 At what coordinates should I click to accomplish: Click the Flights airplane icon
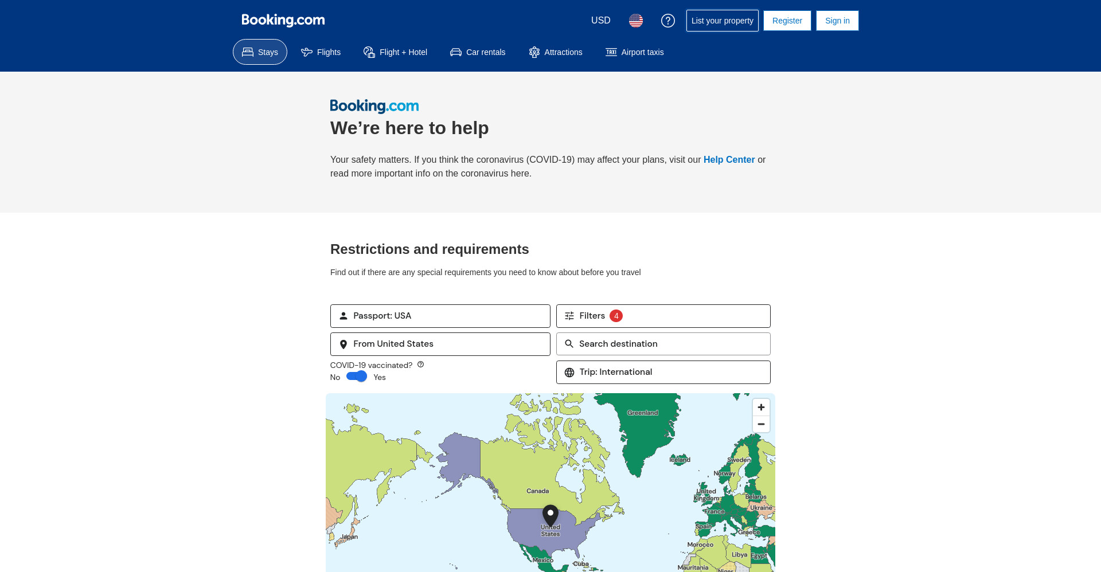(307, 52)
